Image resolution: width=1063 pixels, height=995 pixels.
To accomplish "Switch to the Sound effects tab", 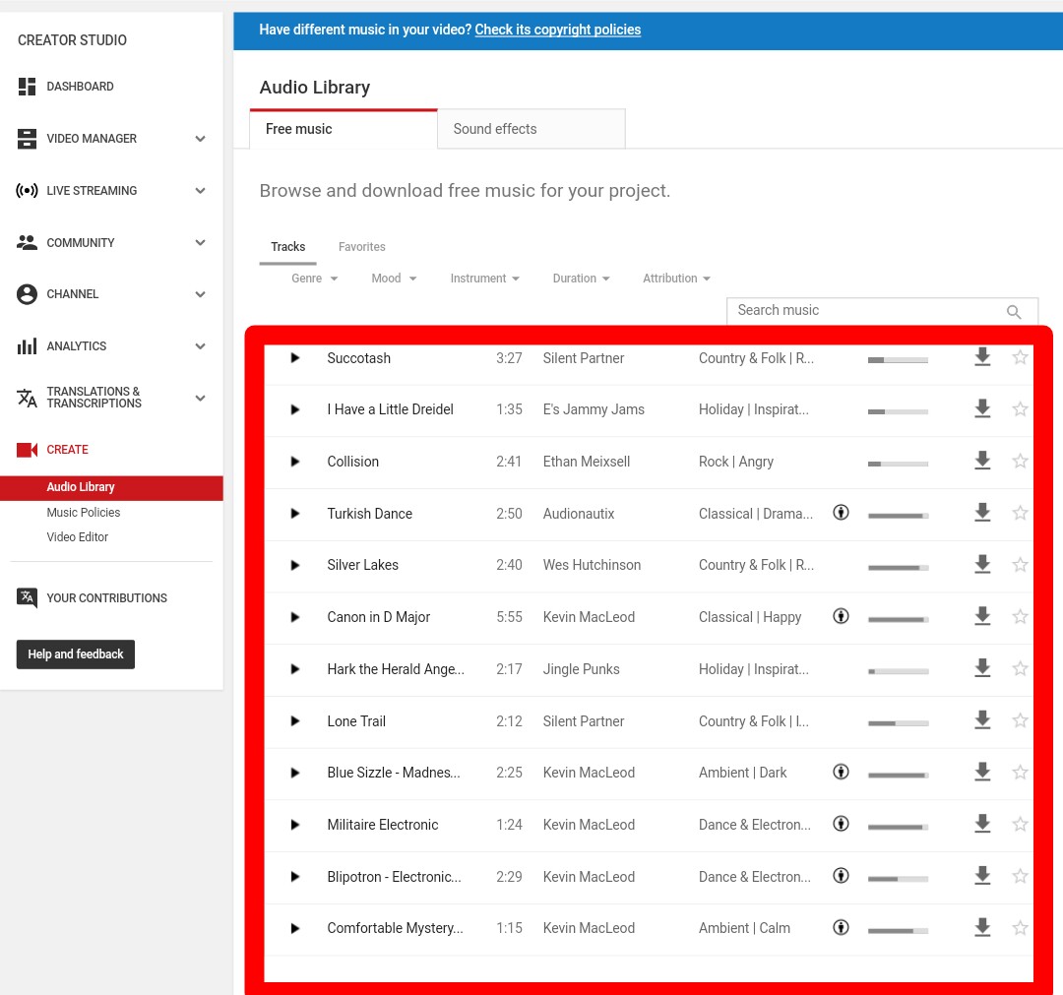I will tap(531, 129).
